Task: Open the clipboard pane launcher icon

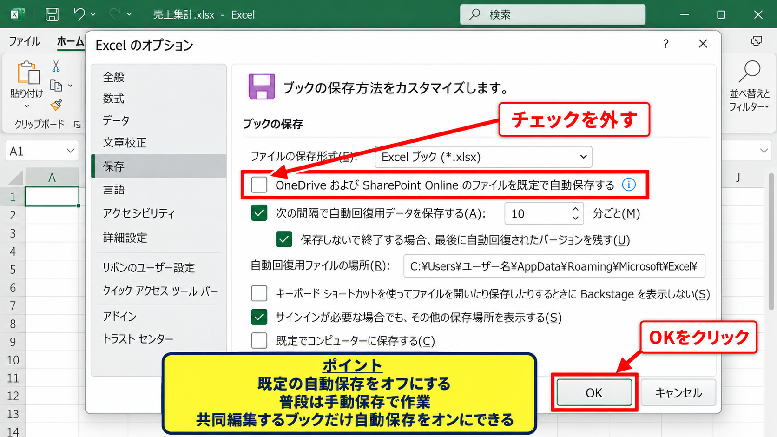Action: (x=77, y=125)
